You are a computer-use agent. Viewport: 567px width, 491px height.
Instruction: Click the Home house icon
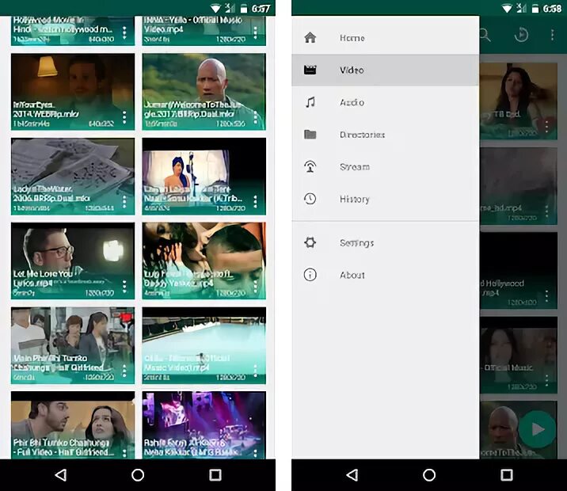(x=310, y=37)
